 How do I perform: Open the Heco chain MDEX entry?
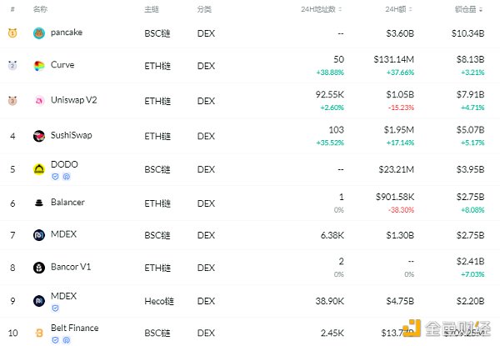pos(63,295)
